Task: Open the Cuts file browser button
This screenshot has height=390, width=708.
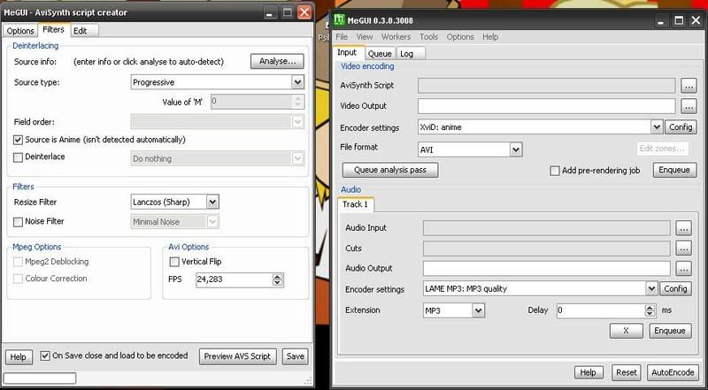Action: (x=683, y=249)
